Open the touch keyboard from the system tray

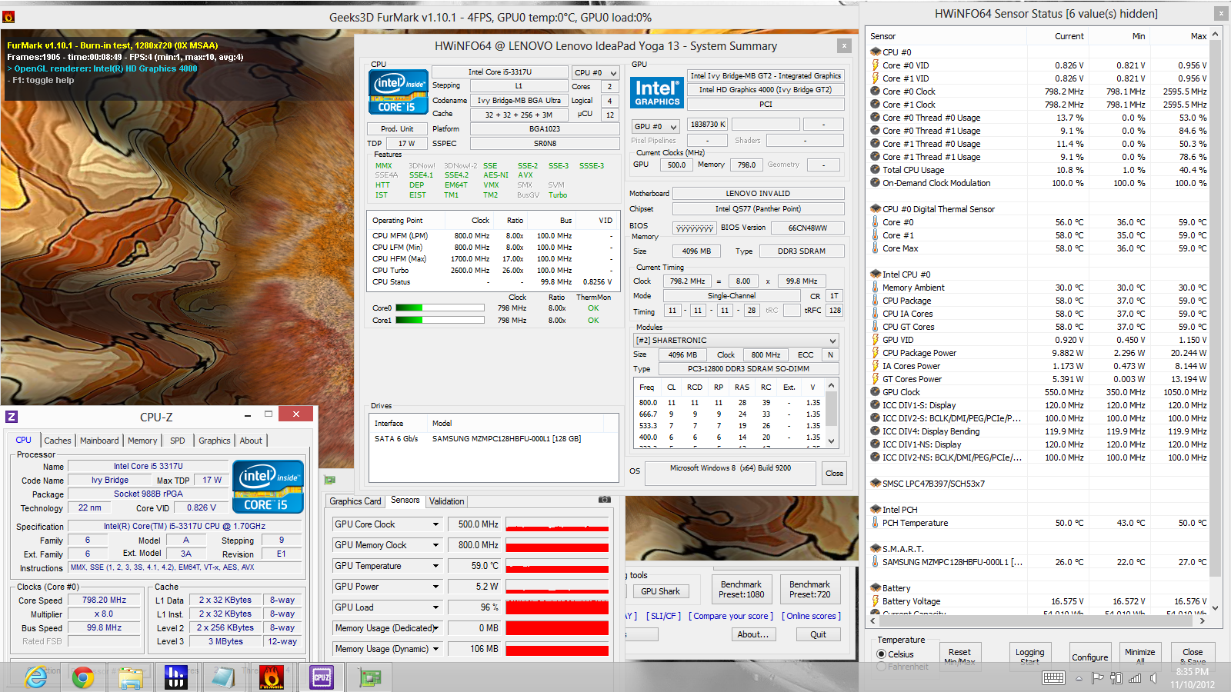click(1053, 677)
